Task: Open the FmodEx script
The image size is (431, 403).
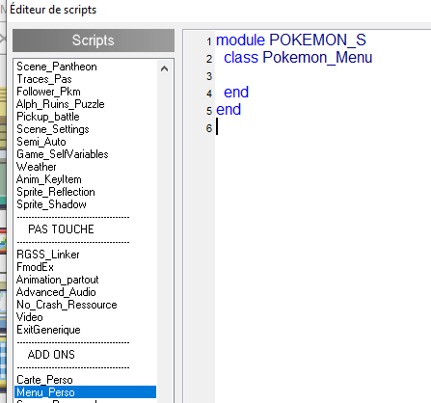Action: [35, 267]
